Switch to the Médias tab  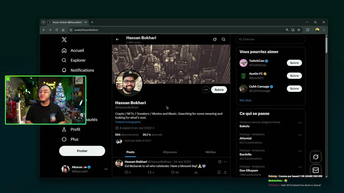[x=211, y=152]
